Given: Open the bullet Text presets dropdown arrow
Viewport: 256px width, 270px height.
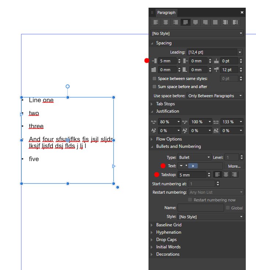Looking at the screenshot, I should click(x=181, y=166).
